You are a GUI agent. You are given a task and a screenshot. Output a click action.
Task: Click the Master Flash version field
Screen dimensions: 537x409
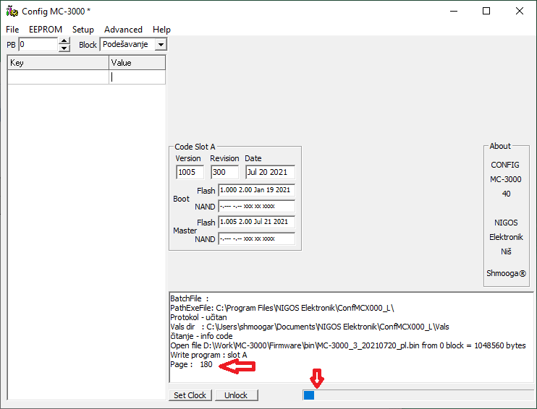pos(256,222)
